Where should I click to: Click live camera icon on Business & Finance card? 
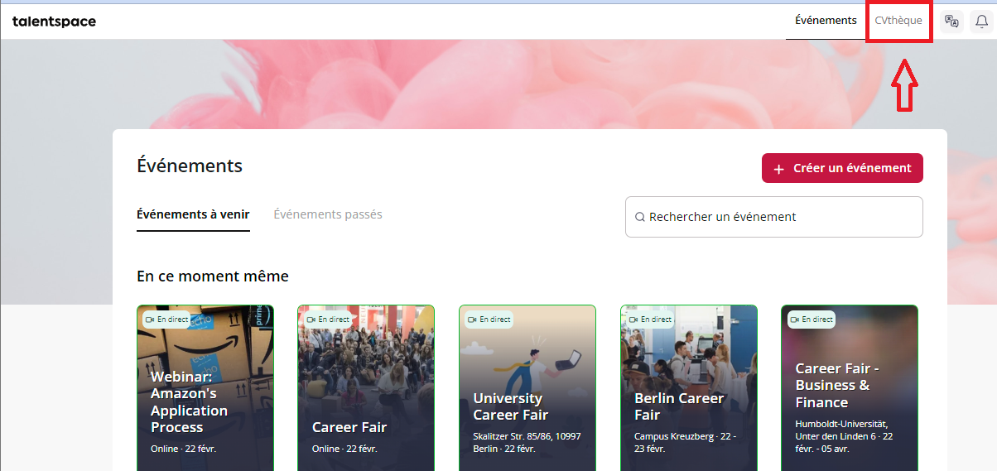794,320
